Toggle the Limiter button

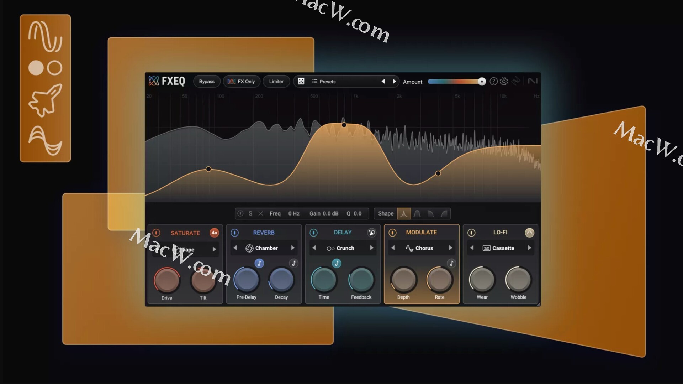tap(276, 81)
